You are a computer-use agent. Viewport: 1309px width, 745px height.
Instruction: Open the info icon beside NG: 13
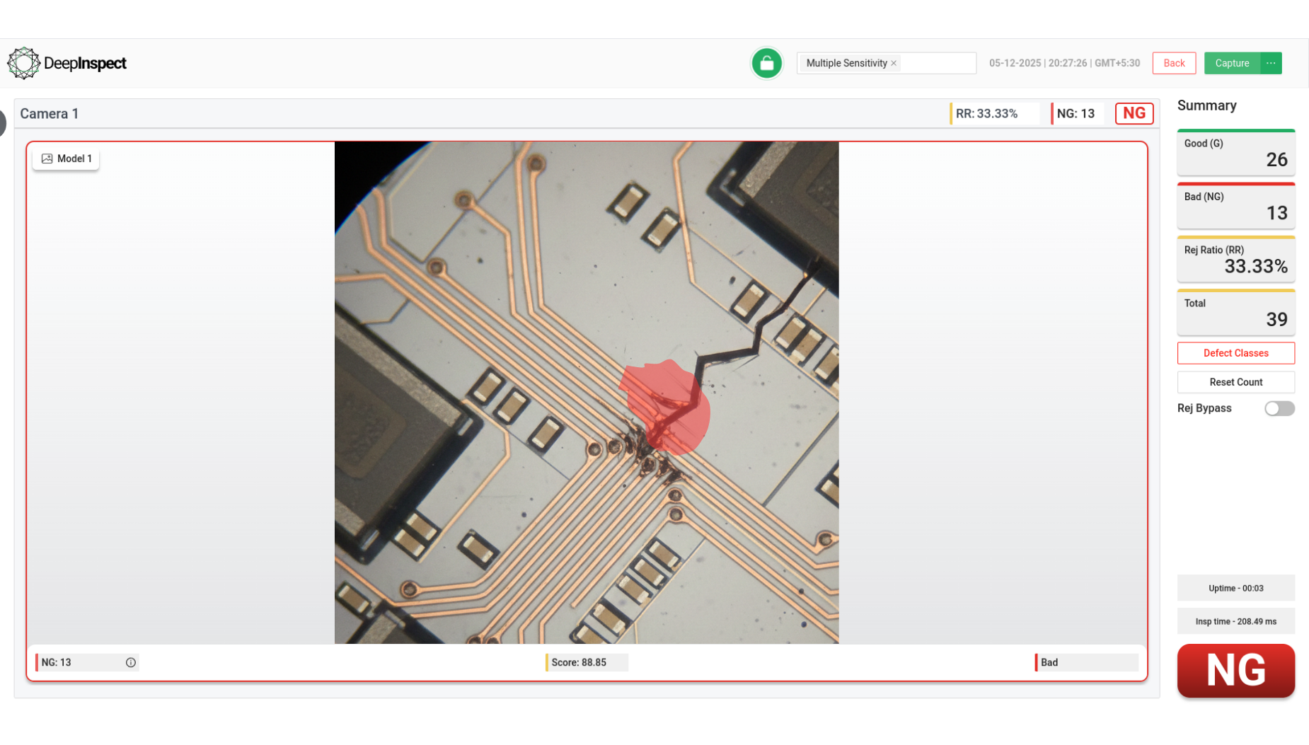(130, 662)
